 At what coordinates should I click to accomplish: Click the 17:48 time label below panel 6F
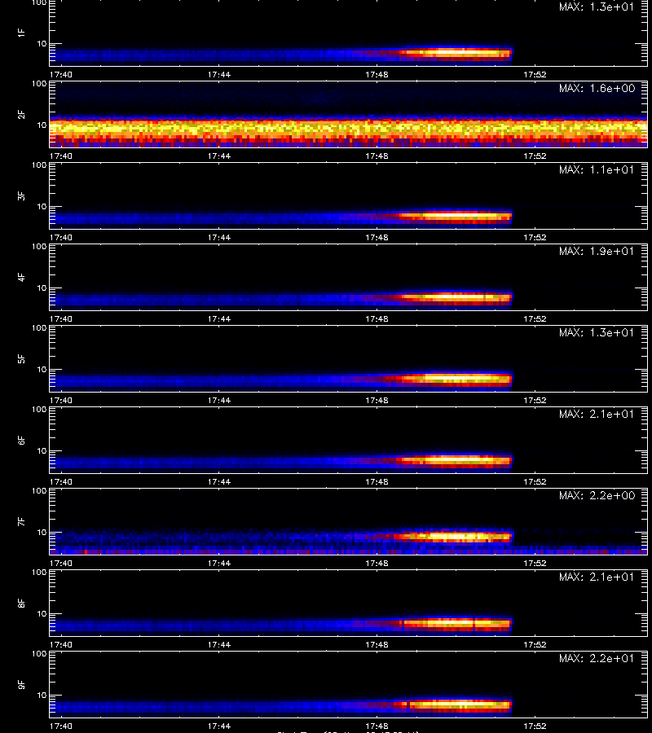[x=377, y=481]
